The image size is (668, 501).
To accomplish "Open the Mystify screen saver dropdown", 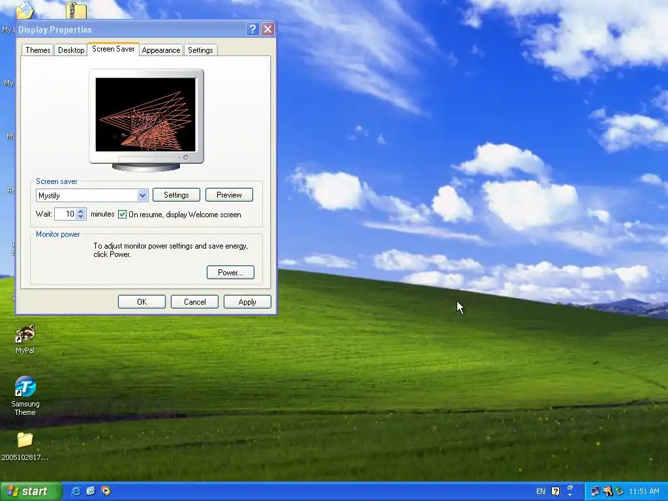I will click(142, 196).
